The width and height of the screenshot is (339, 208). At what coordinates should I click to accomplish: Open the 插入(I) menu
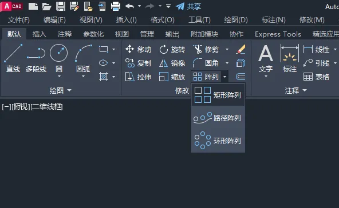pyautogui.click(x=126, y=20)
